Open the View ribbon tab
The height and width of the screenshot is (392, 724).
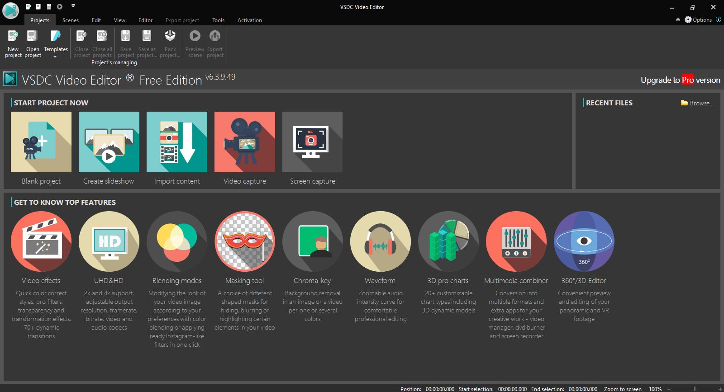coord(120,20)
